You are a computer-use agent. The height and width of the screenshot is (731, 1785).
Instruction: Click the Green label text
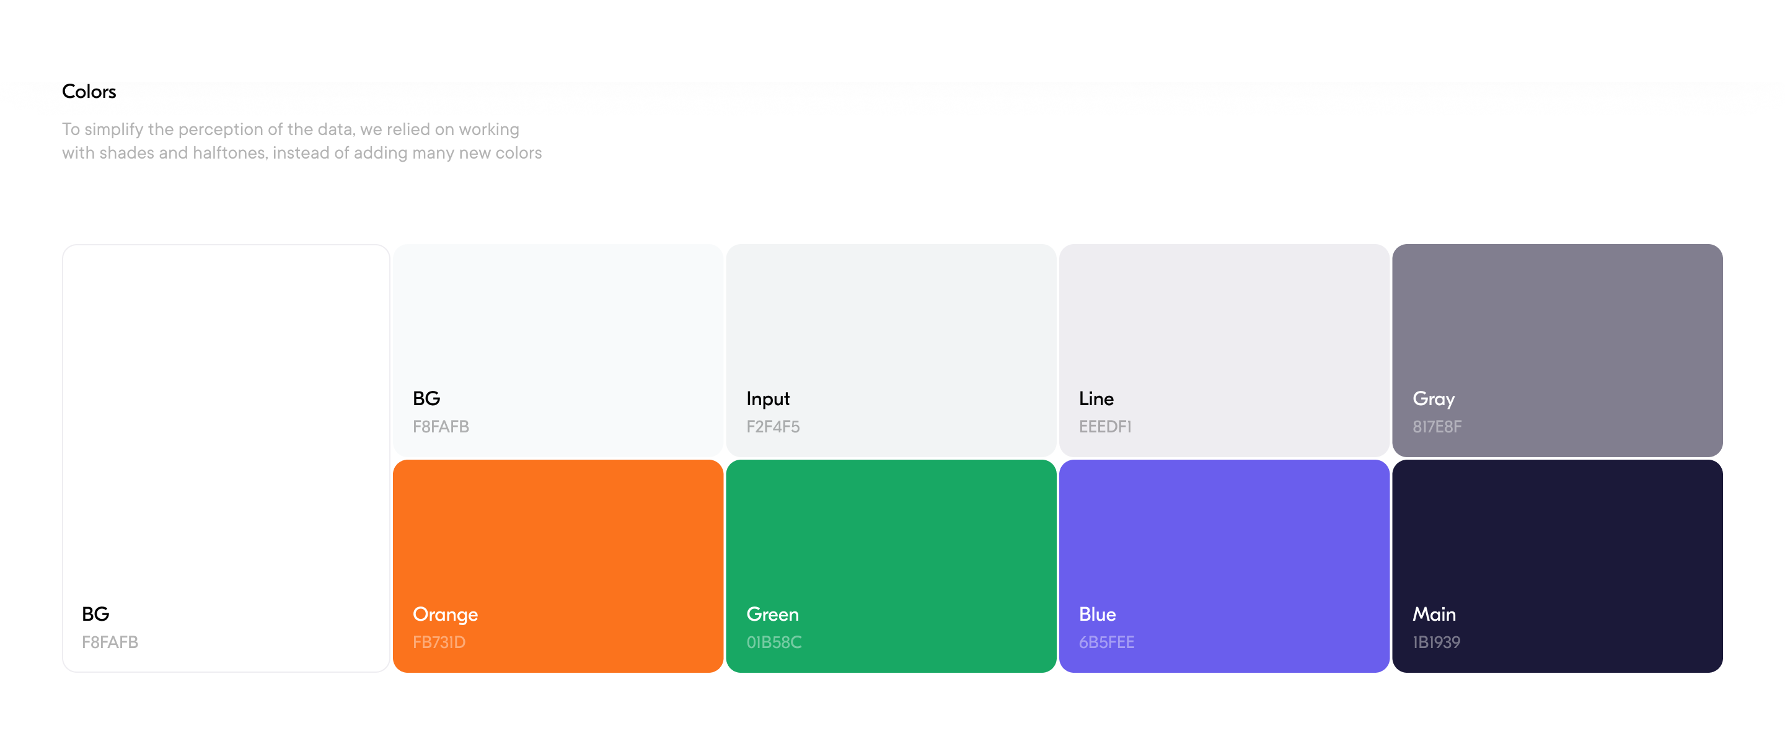pyautogui.click(x=772, y=615)
